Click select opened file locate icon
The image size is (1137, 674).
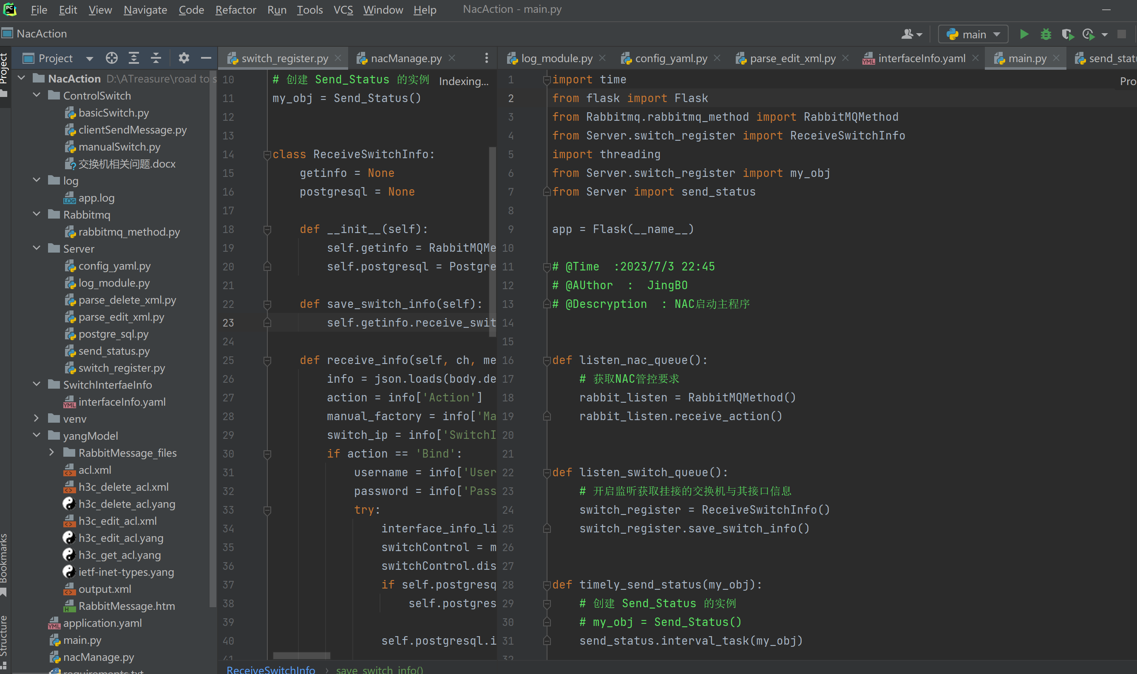pyautogui.click(x=112, y=58)
